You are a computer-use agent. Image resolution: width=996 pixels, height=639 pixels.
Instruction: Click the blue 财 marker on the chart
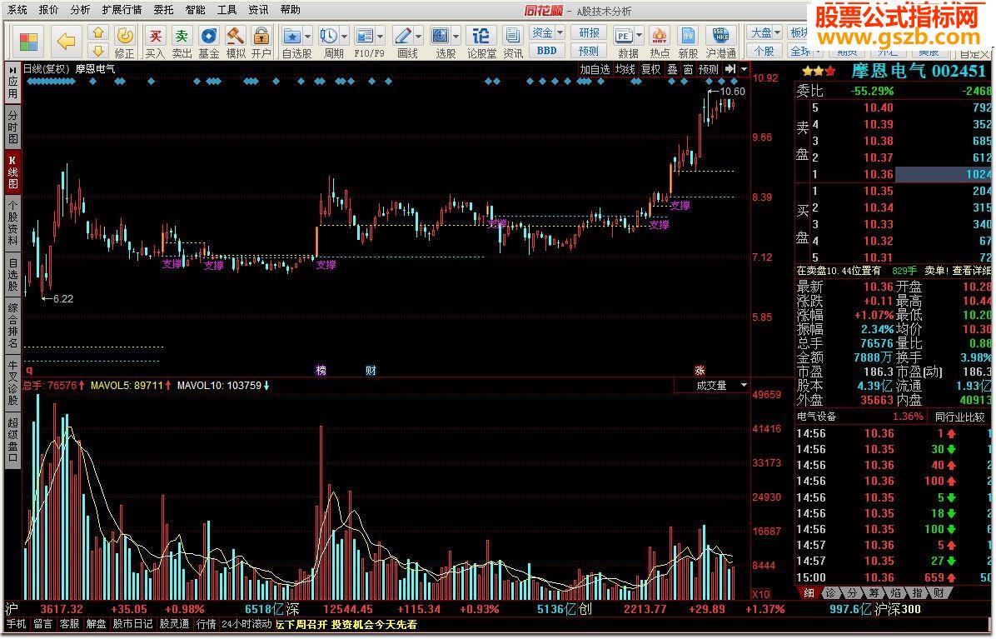[371, 370]
